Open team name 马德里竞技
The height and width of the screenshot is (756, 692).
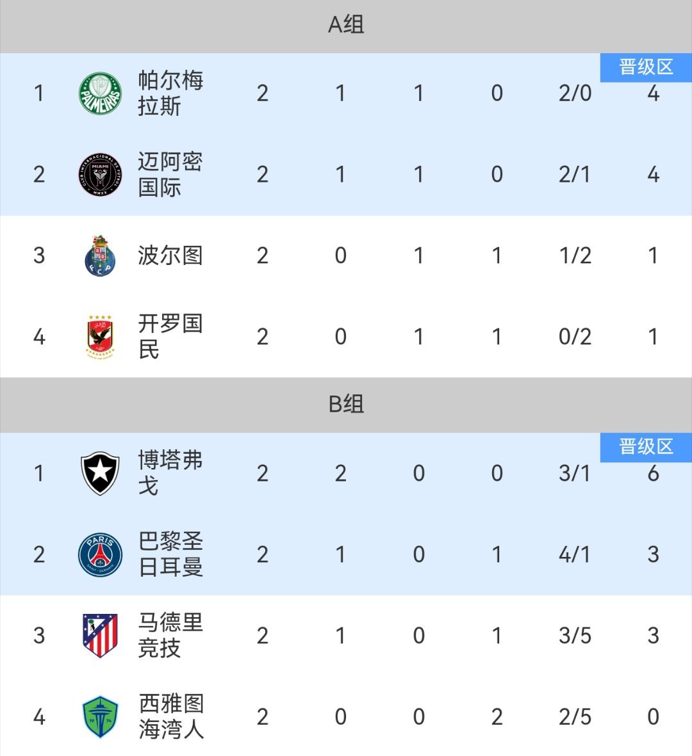pyautogui.click(x=170, y=636)
